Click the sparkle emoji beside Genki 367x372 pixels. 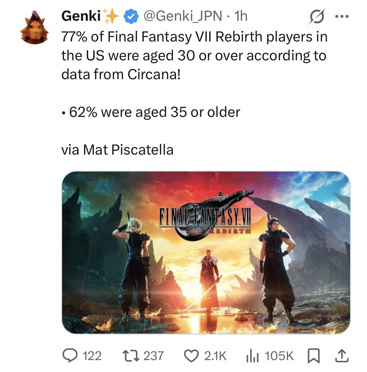111,16
